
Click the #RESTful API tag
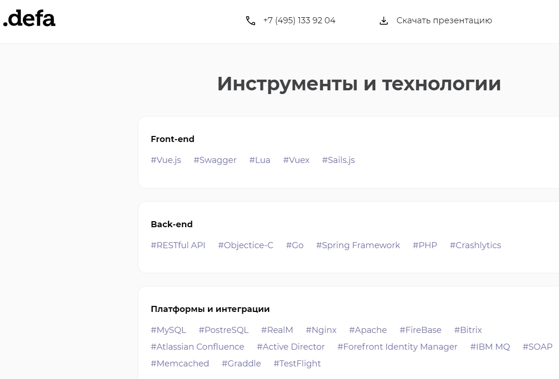(x=178, y=245)
